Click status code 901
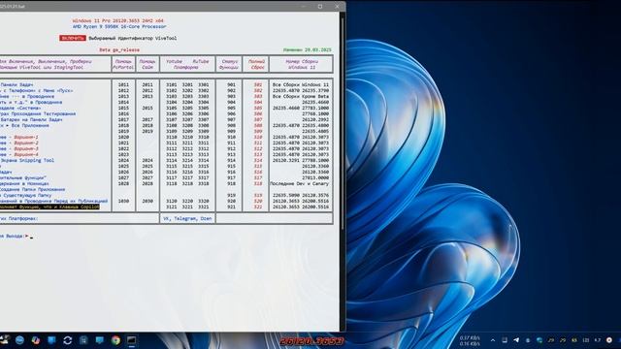621x349 pixels. pos(231,84)
